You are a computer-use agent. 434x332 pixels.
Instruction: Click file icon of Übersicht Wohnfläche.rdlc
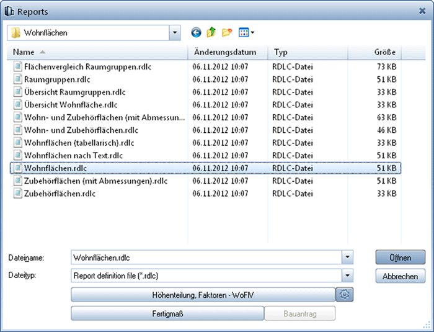(x=18, y=105)
